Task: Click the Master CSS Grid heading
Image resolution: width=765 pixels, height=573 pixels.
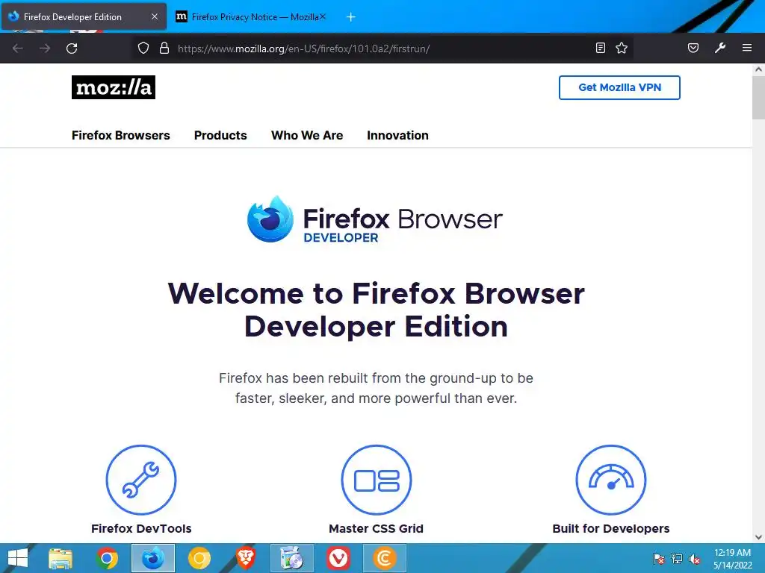Action: (377, 529)
